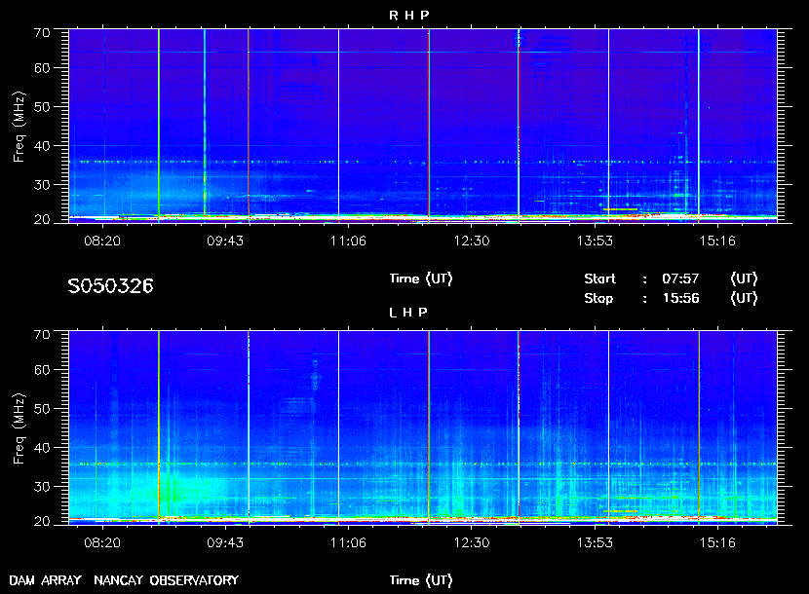The height and width of the screenshot is (594, 809).
Task: Click the 30 frequency tick in LHP panel
Action: [42, 487]
